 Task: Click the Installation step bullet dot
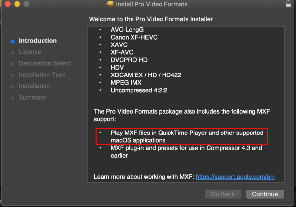pyautogui.click(x=13, y=87)
